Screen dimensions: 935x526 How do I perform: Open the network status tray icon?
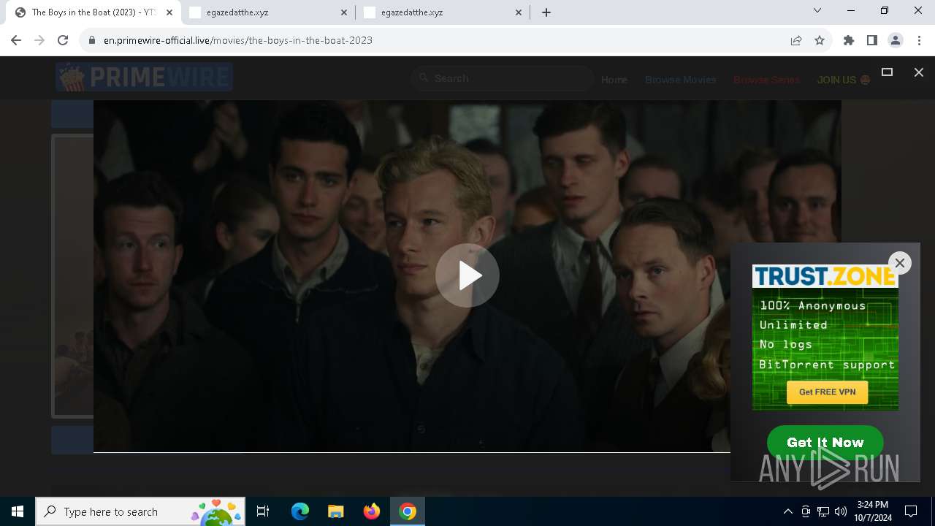pos(823,511)
